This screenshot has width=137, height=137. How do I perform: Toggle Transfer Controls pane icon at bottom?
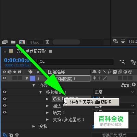[x=11, y=135]
